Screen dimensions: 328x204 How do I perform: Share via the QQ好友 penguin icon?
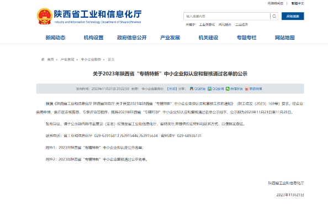pos(192,88)
